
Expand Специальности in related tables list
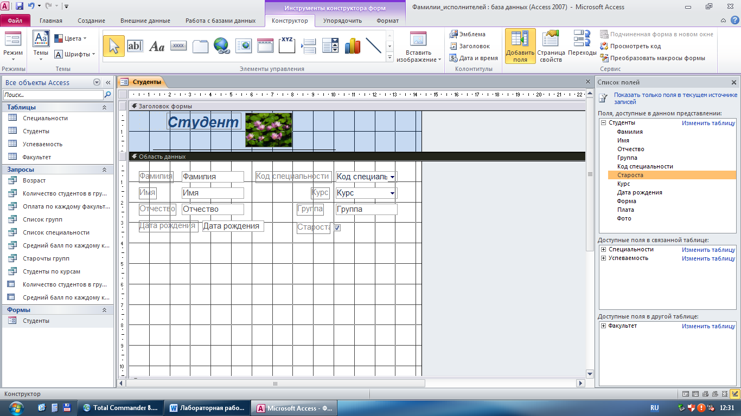click(x=603, y=250)
